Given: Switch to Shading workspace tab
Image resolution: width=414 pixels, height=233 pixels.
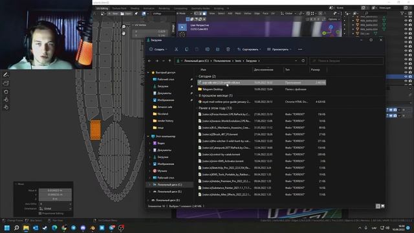Looking at the screenshot, I should (x=135, y=8).
